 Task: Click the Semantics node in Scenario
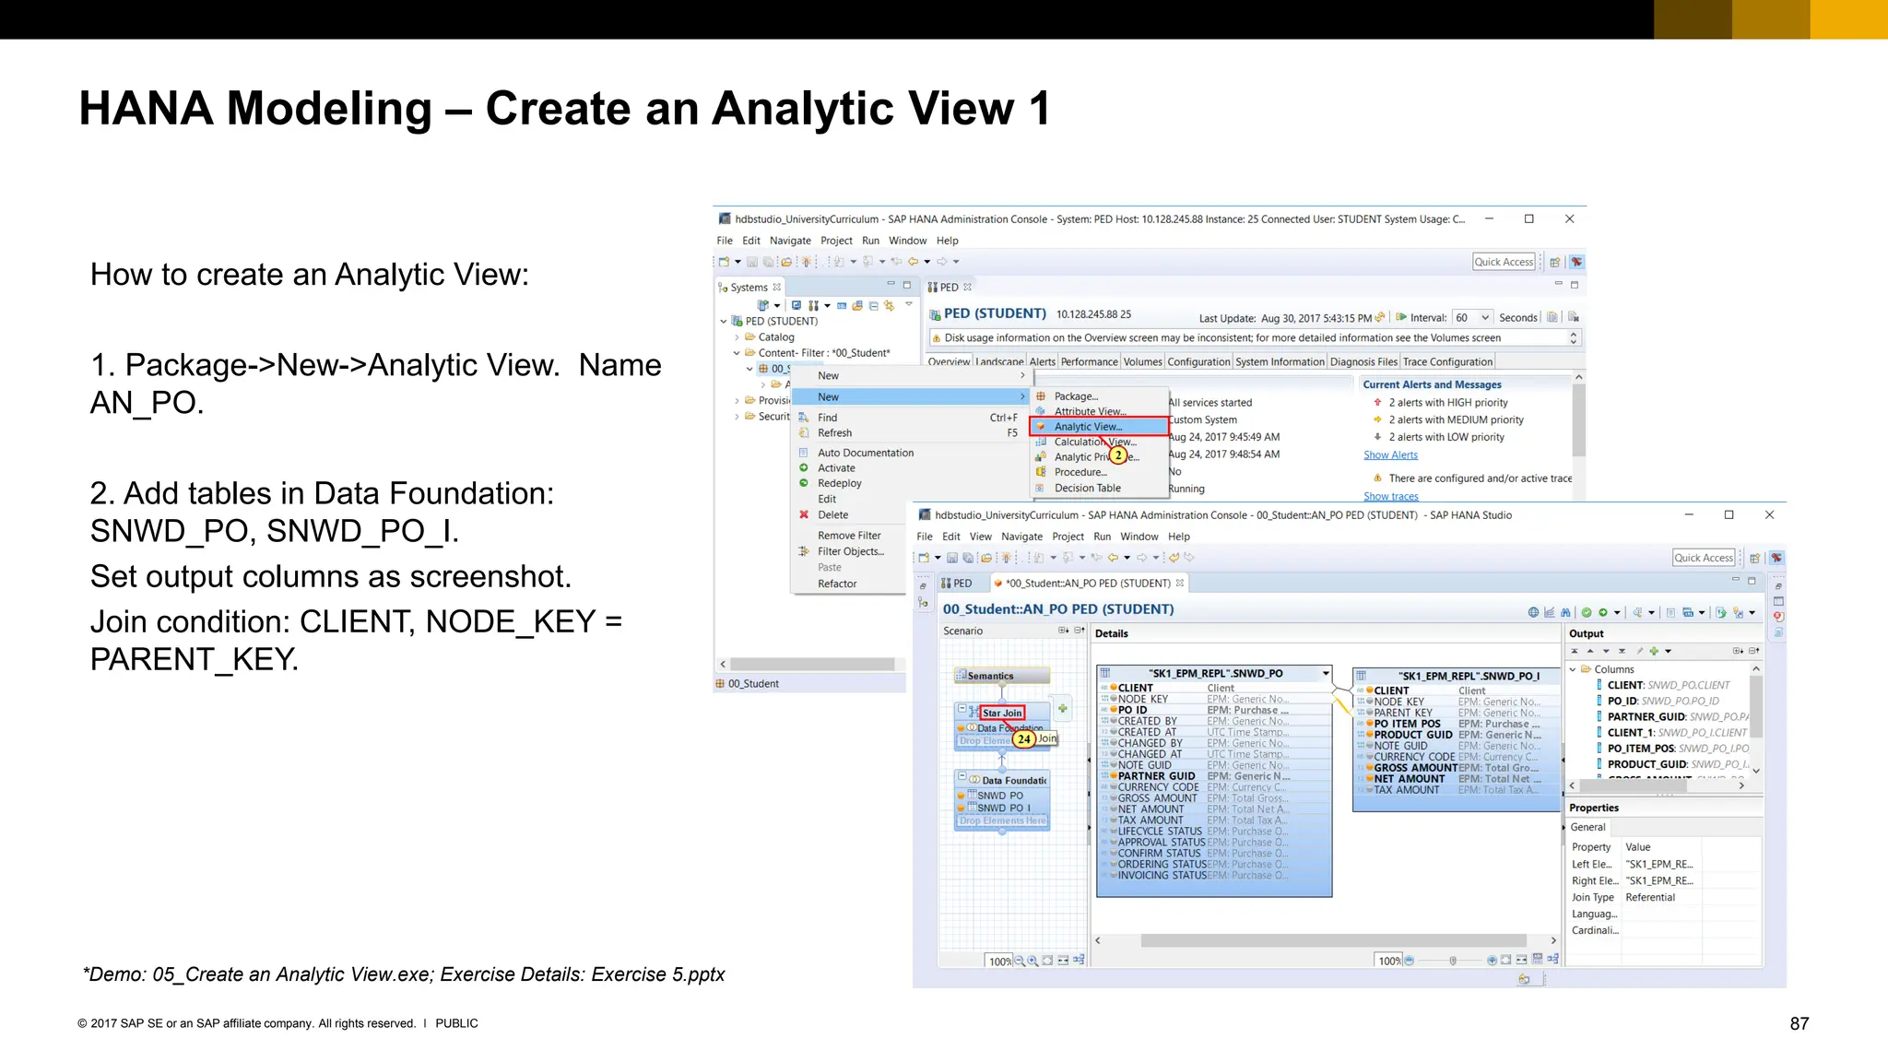1001,676
